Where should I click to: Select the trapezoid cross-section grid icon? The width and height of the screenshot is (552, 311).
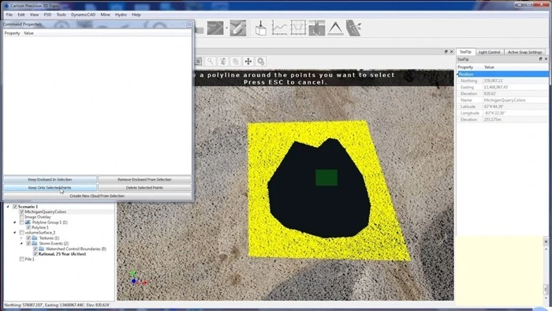click(298, 28)
